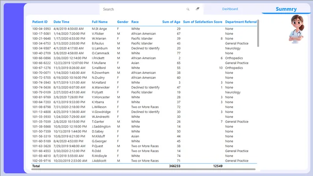The image size is (313, 176).
Task: Select patient ID 100-17-5081
Action: click(x=42, y=34)
